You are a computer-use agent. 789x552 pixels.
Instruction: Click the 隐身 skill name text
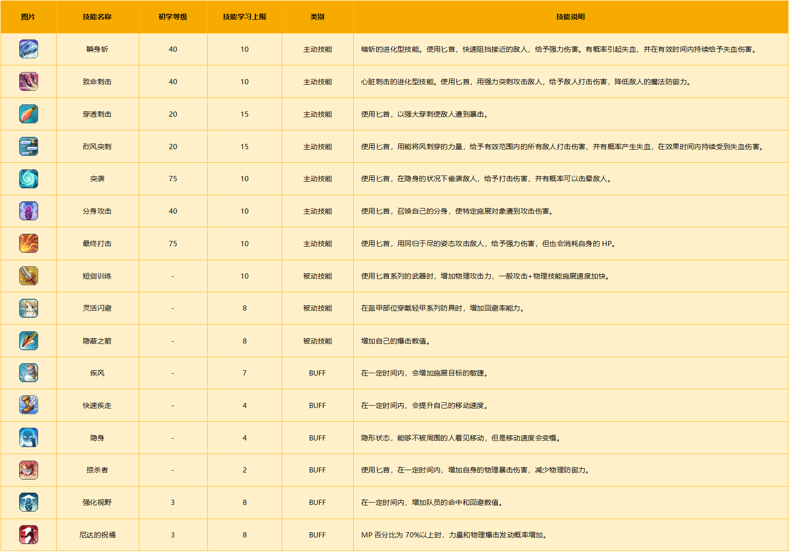pos(97,438)
